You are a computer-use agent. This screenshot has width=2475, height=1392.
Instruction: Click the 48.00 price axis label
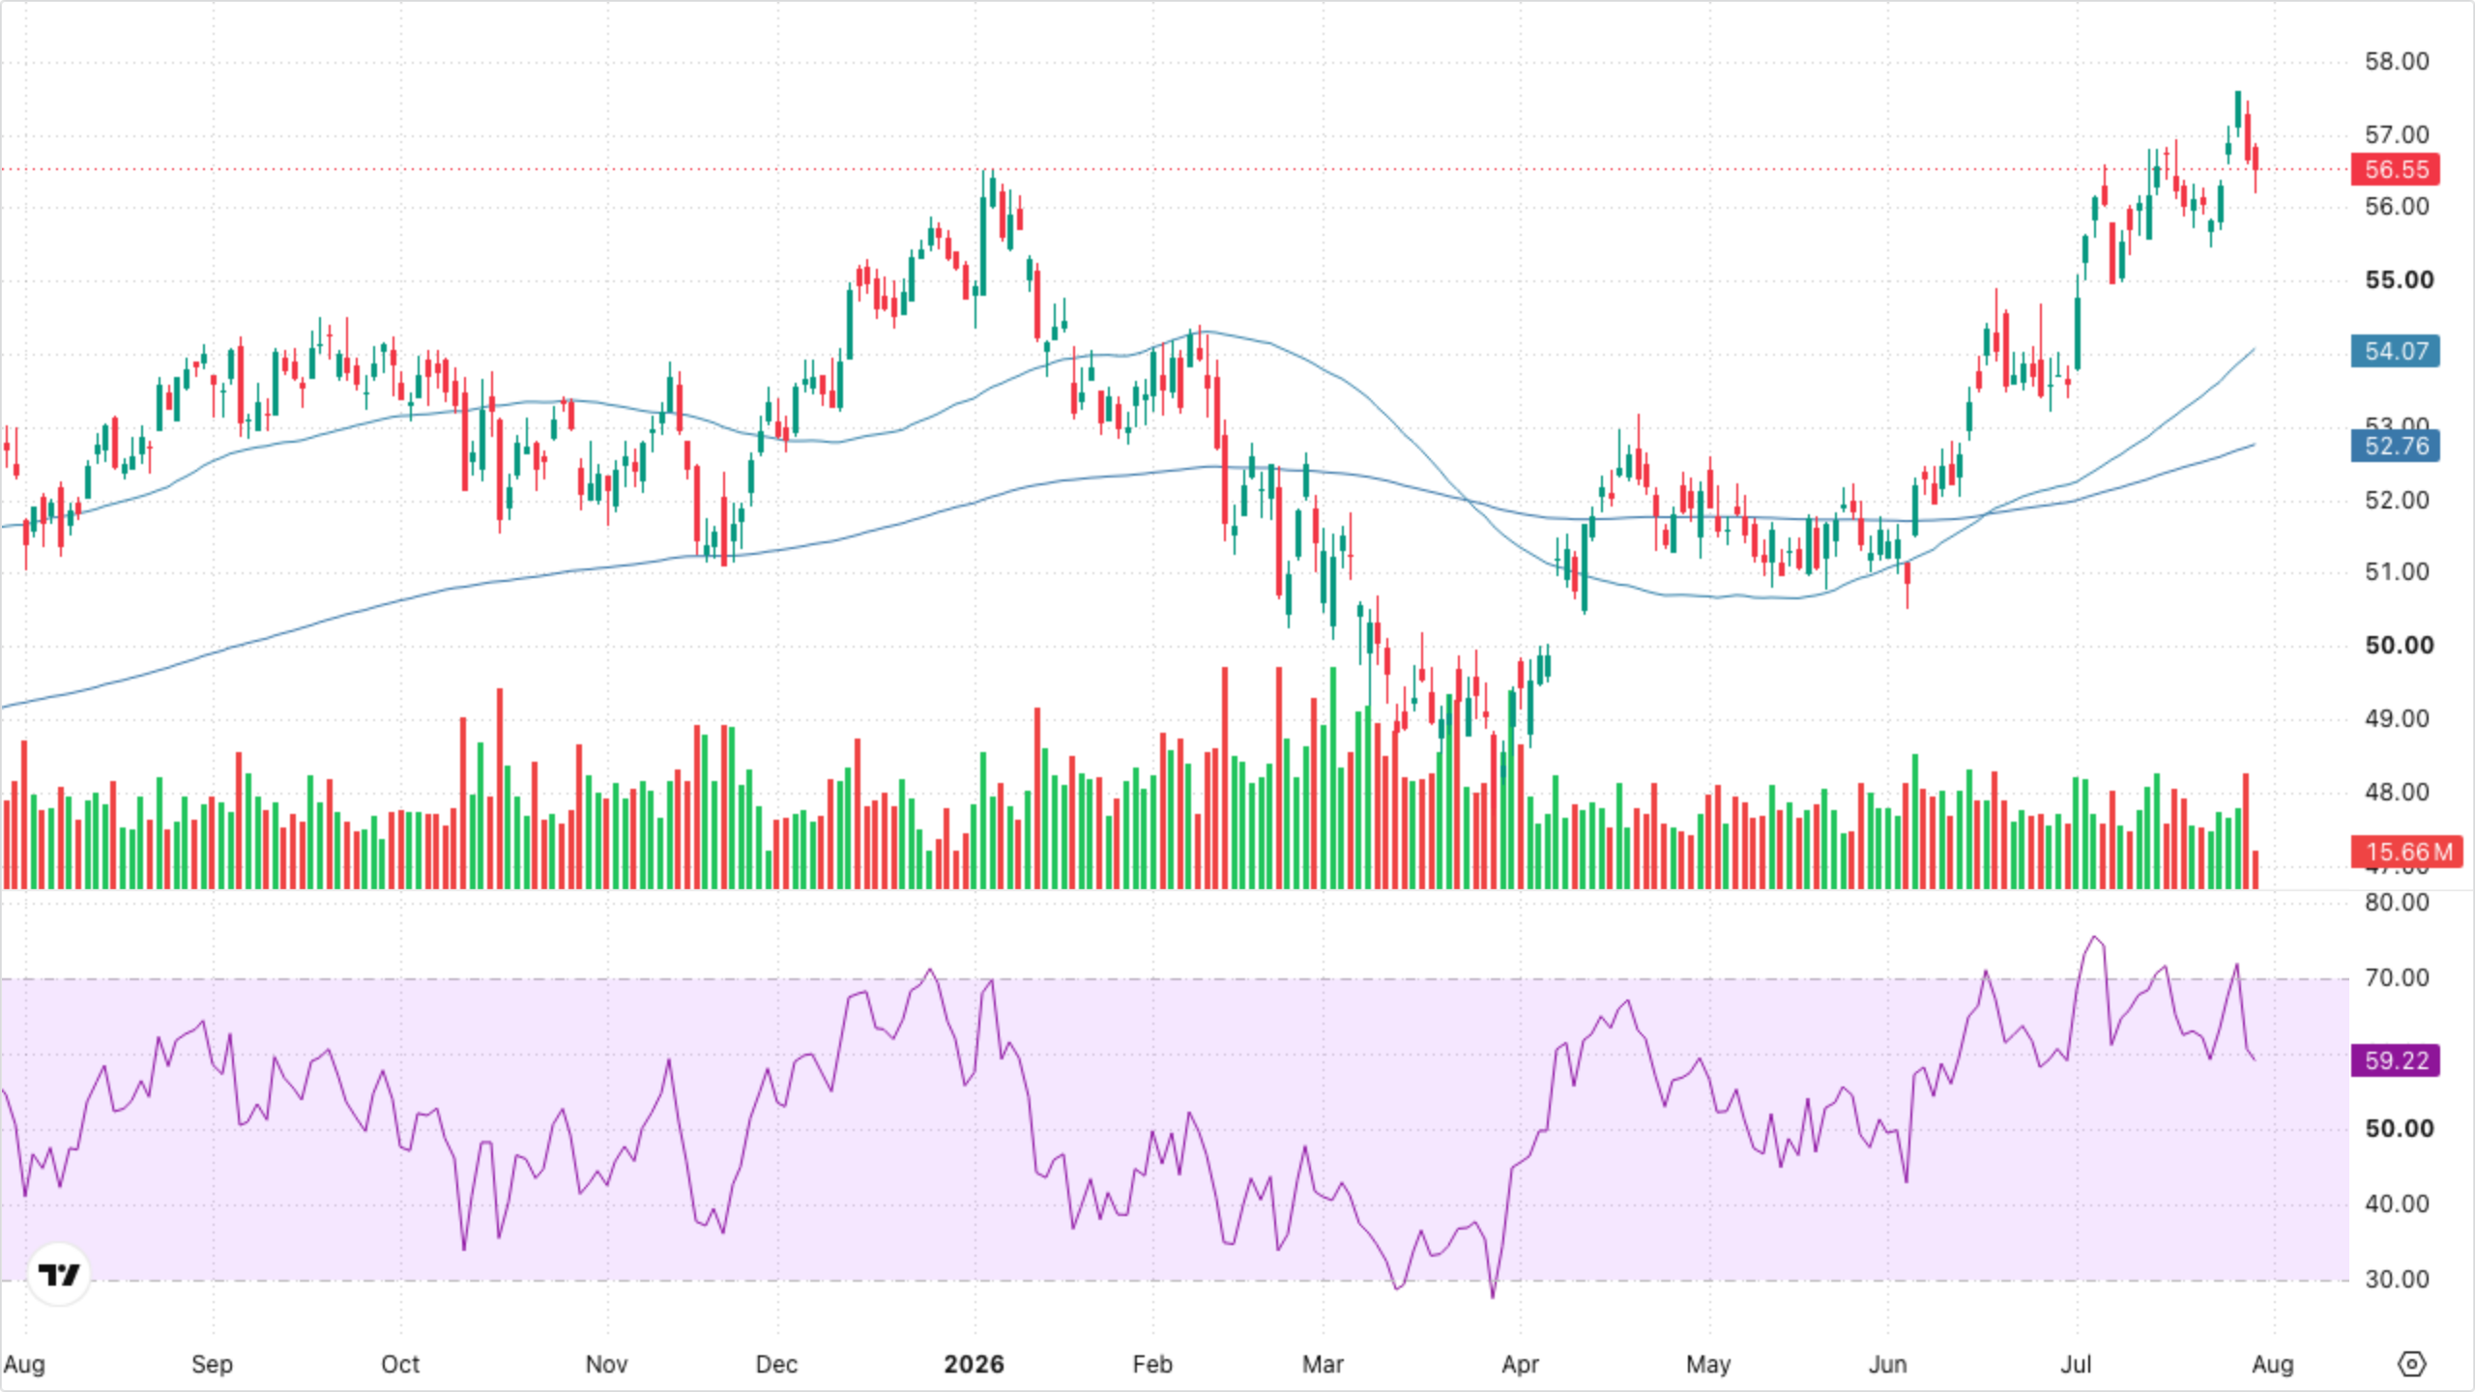tap(2397, 793)
